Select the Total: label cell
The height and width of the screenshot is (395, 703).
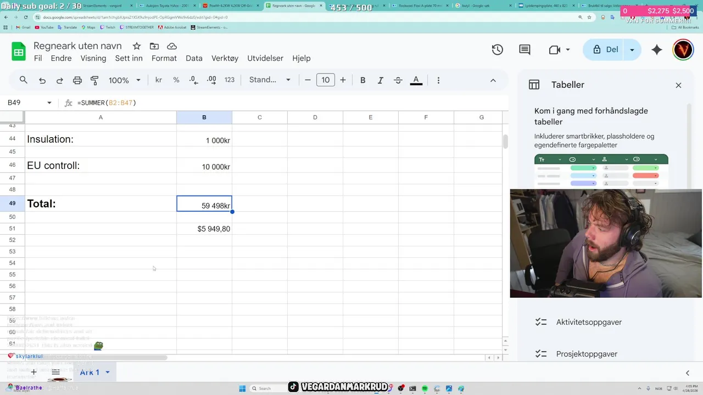point(101,204)
